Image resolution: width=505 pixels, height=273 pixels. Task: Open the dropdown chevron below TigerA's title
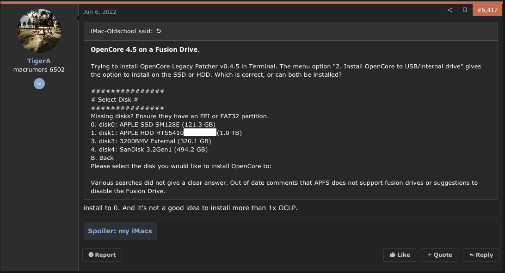[39, 84]
